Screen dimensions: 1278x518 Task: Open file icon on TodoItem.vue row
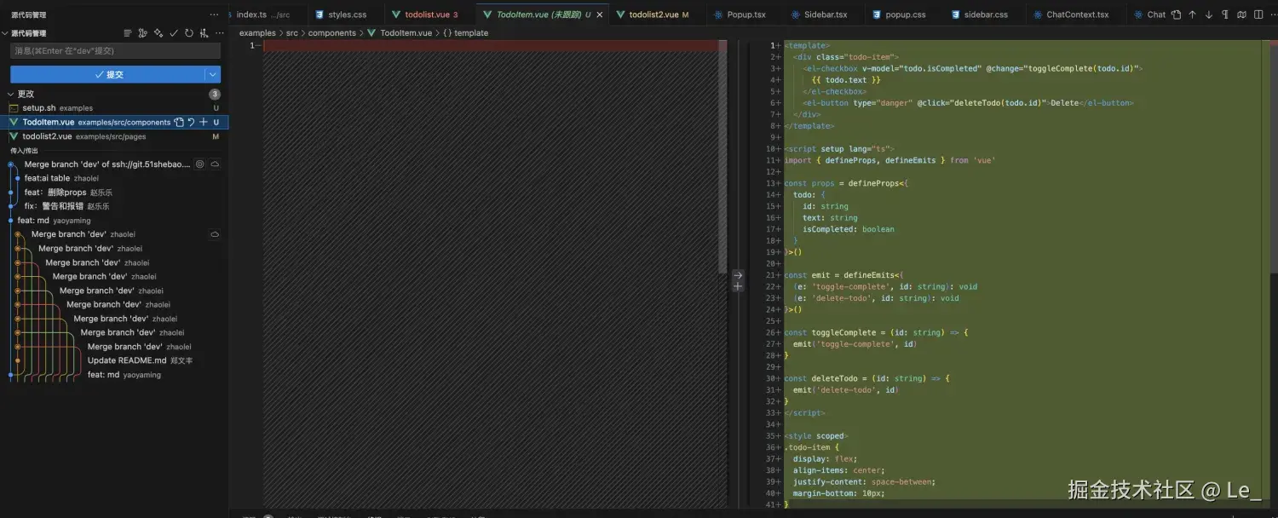[179, 123]
